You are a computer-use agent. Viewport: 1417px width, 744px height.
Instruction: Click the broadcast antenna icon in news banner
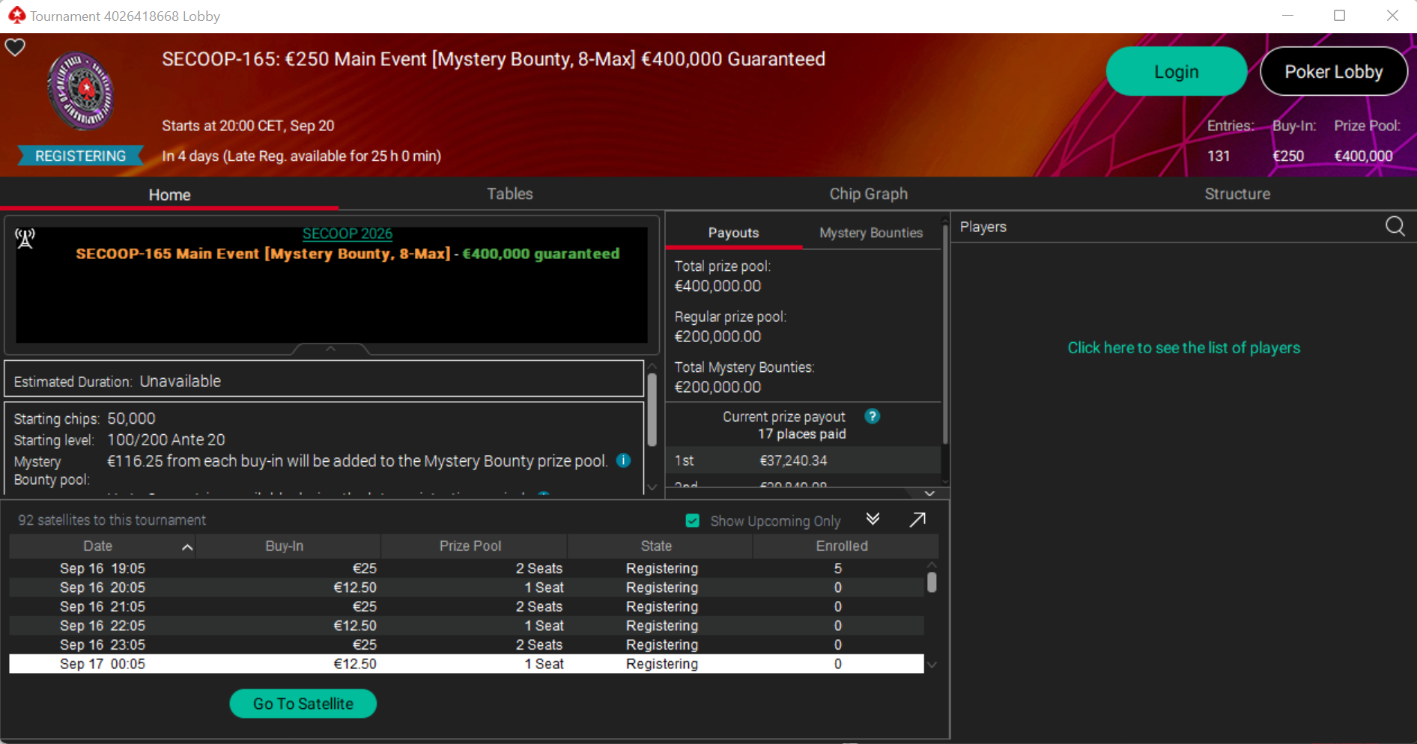[x=25, y=239]
